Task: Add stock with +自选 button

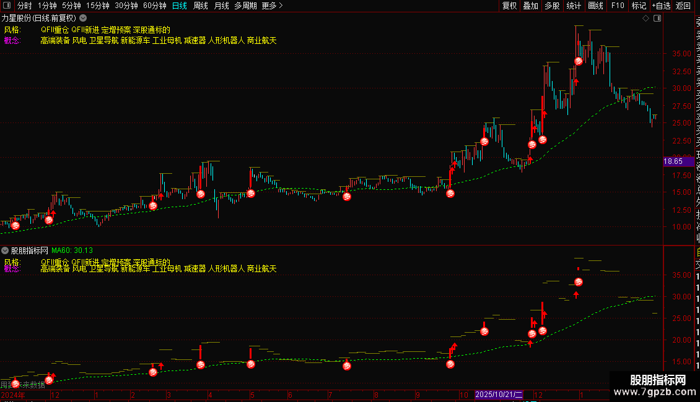Action: 661,6
